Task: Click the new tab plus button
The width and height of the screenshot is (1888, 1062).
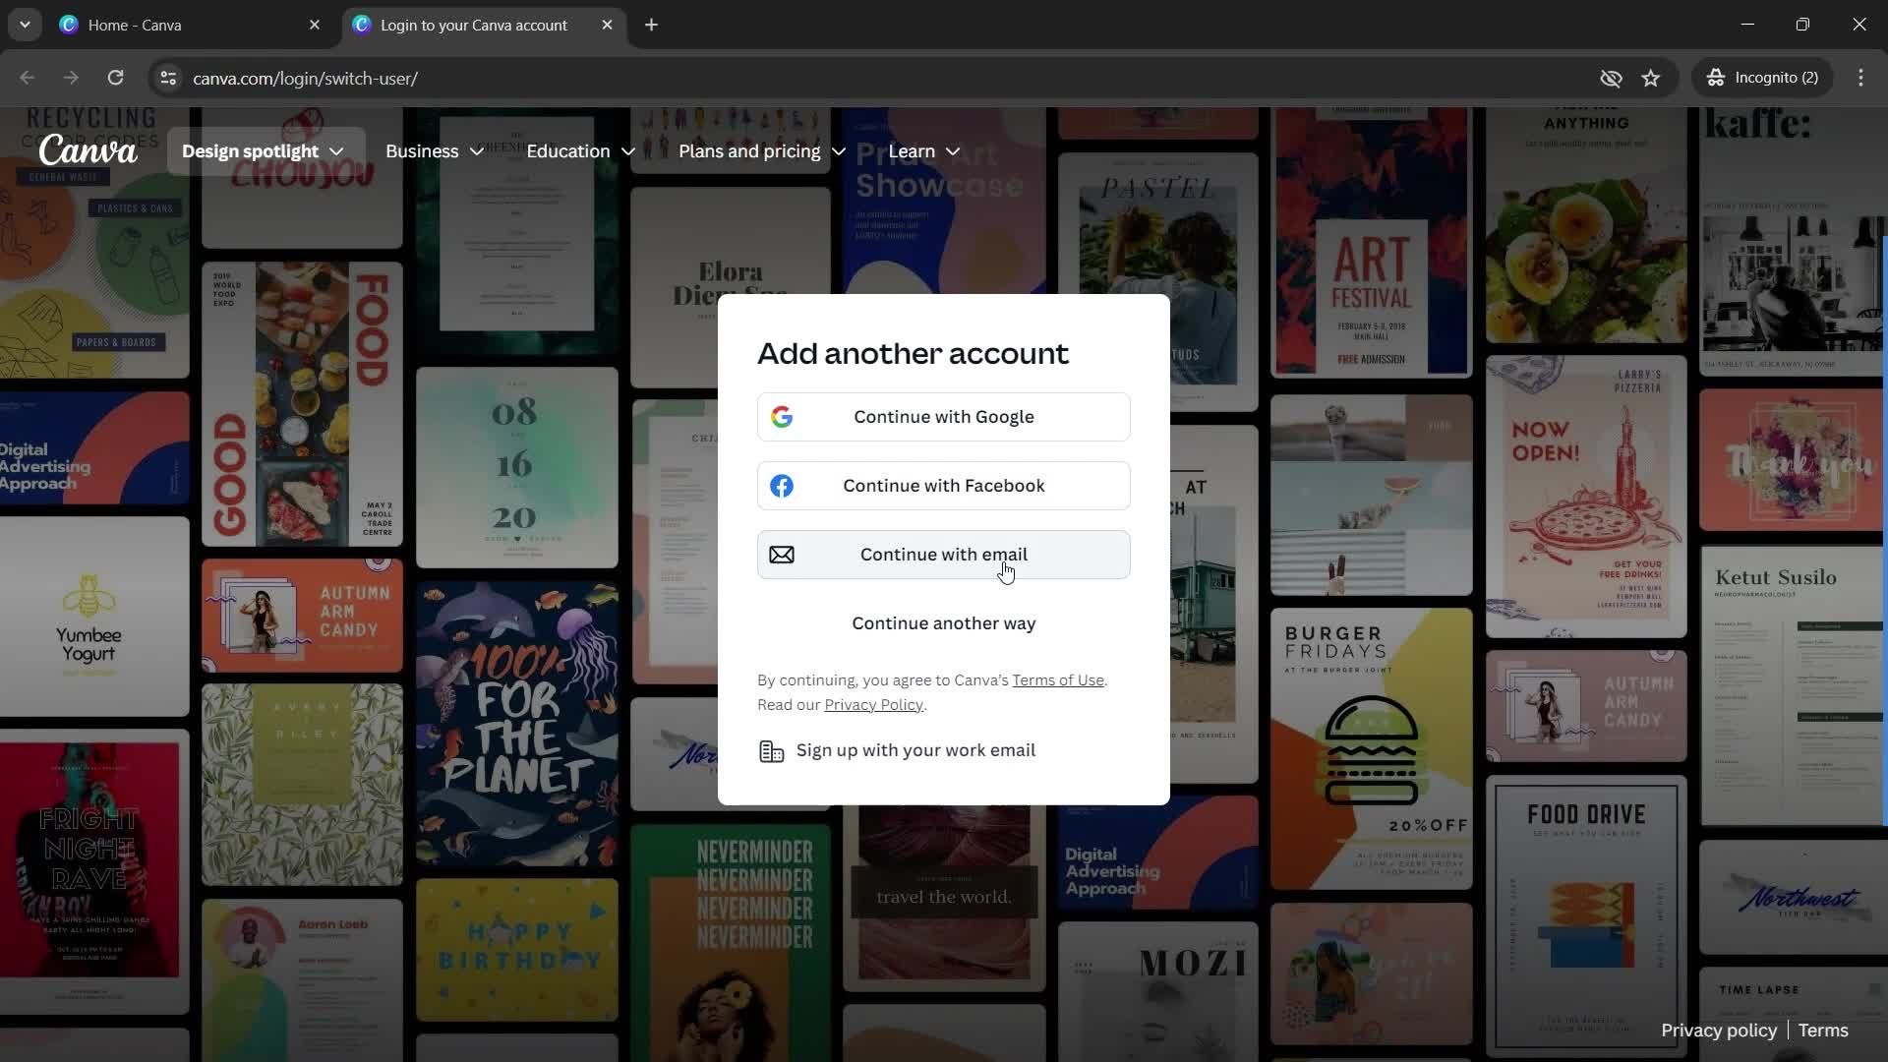Action: [652, 25]
